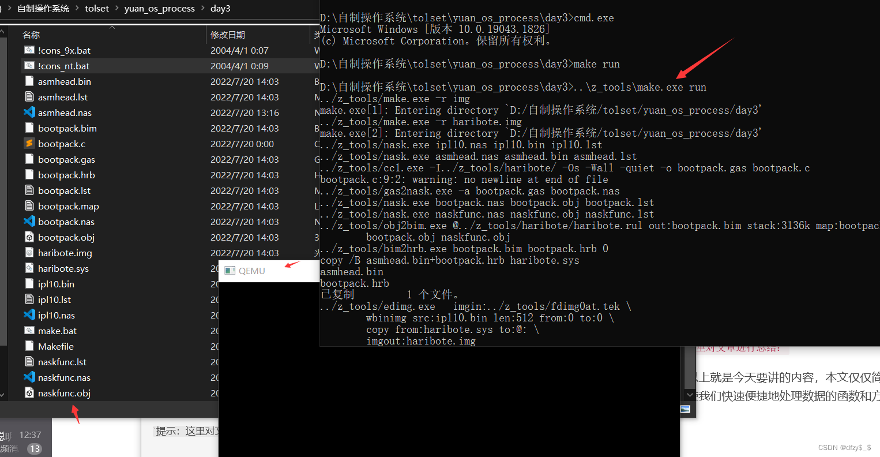
Task: Click the ipl10.bin file icon
Action: tap(29, 284)
